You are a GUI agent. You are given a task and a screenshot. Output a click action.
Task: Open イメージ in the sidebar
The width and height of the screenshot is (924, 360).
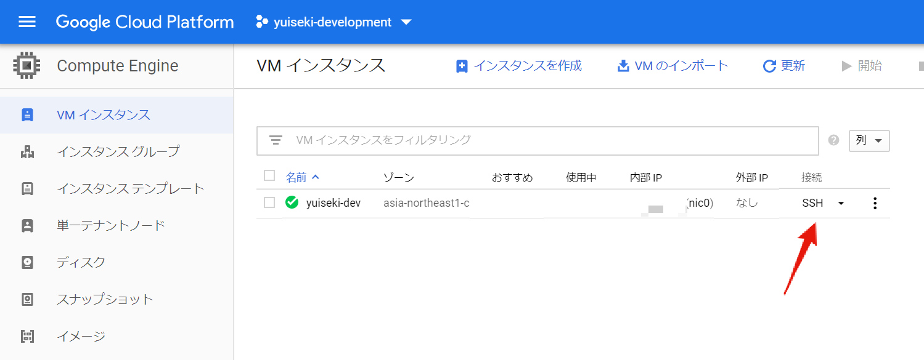click(x=117, y=336)
